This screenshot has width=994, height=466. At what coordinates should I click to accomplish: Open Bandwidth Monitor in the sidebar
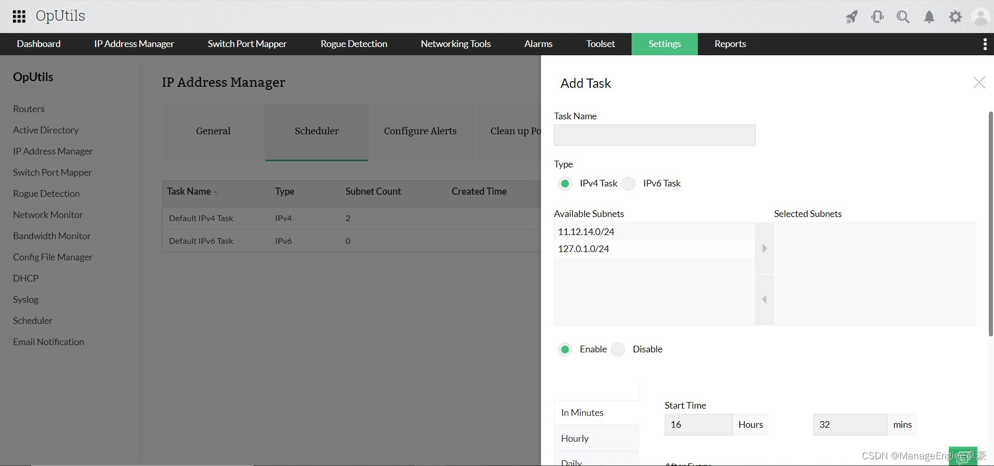(x=52, y=236)
